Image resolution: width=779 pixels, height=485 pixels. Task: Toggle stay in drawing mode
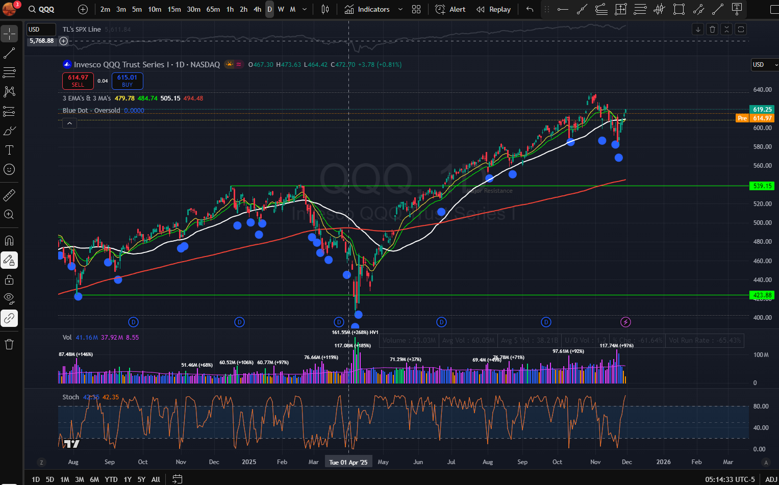click(x=9, y=260)
